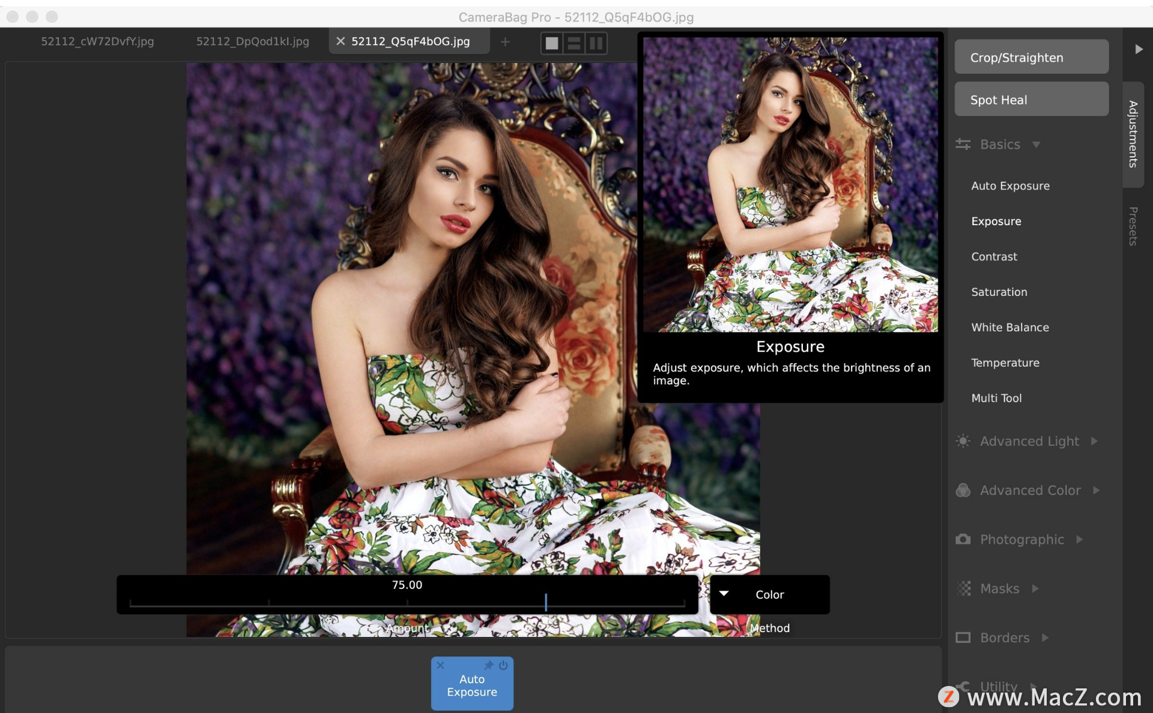The image size is (1153, 713).
Task: Select single image view layout icon
Action: click(551, 43)
